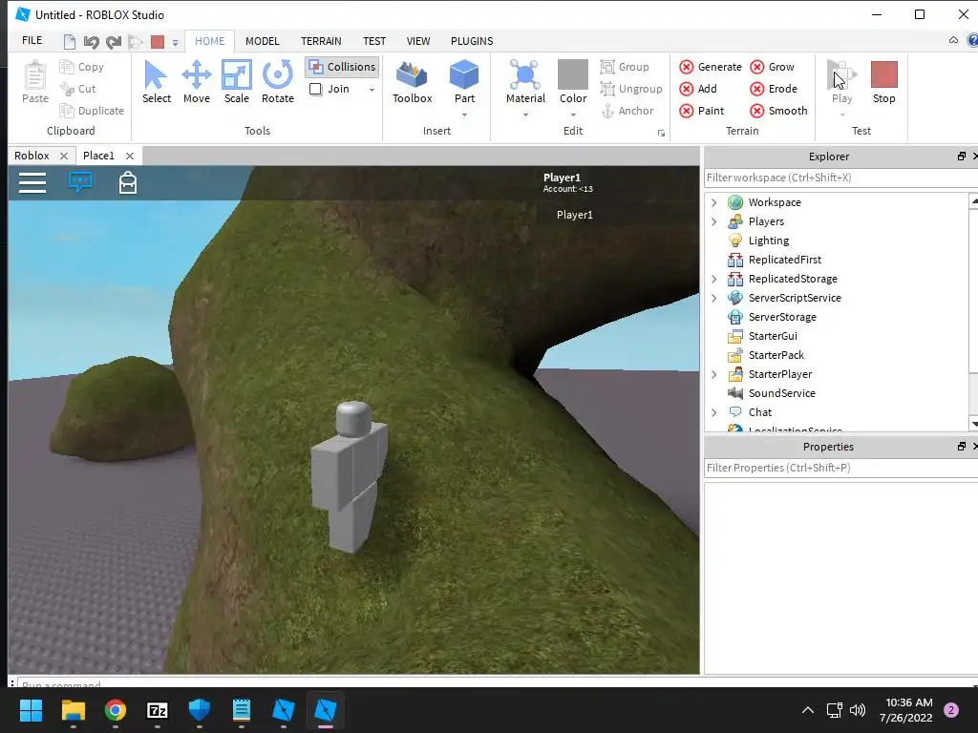Switch to the VIEW ribbon tab
978x733 pixels.
[x=418, y=41]
